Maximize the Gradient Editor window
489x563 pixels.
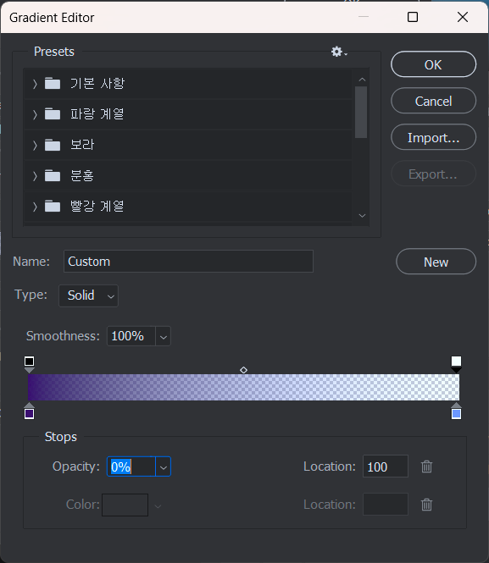pyautogui.click(x=413, y=17)
